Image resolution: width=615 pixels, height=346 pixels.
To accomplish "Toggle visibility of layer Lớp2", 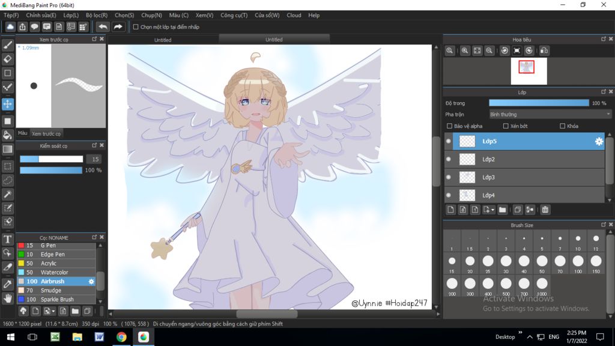I will [448, 159].
